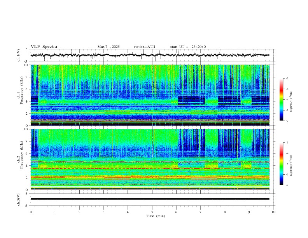308x238 pixels.
Task: Click the time axis tick label '7'
Action: [201, 212]
